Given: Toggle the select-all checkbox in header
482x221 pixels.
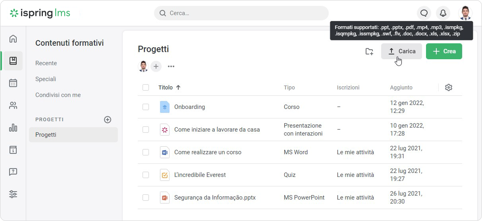Looking at the screenshot, I should point(146,87).
